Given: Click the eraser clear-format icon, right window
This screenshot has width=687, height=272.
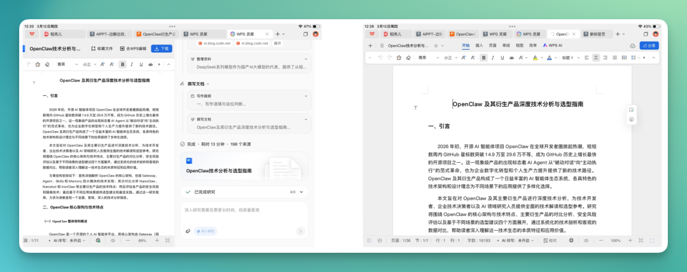Looking at the screenshot, I should [x=408, y=57].
